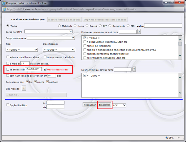The image size is (186, 142).
Task: Open the Cargo na CTPS dropdown
Action: pyautogui.click(x=48, y=32)
